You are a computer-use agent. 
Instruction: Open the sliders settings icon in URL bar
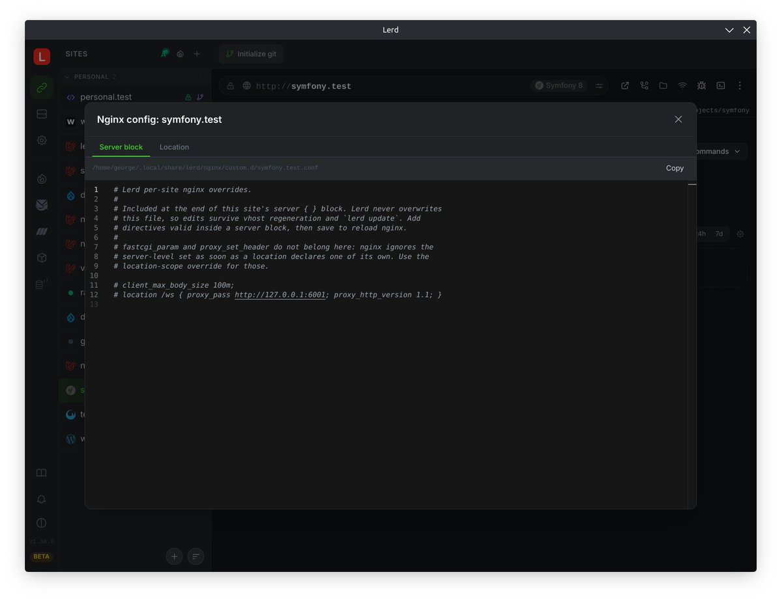click(x=599, y=86)
